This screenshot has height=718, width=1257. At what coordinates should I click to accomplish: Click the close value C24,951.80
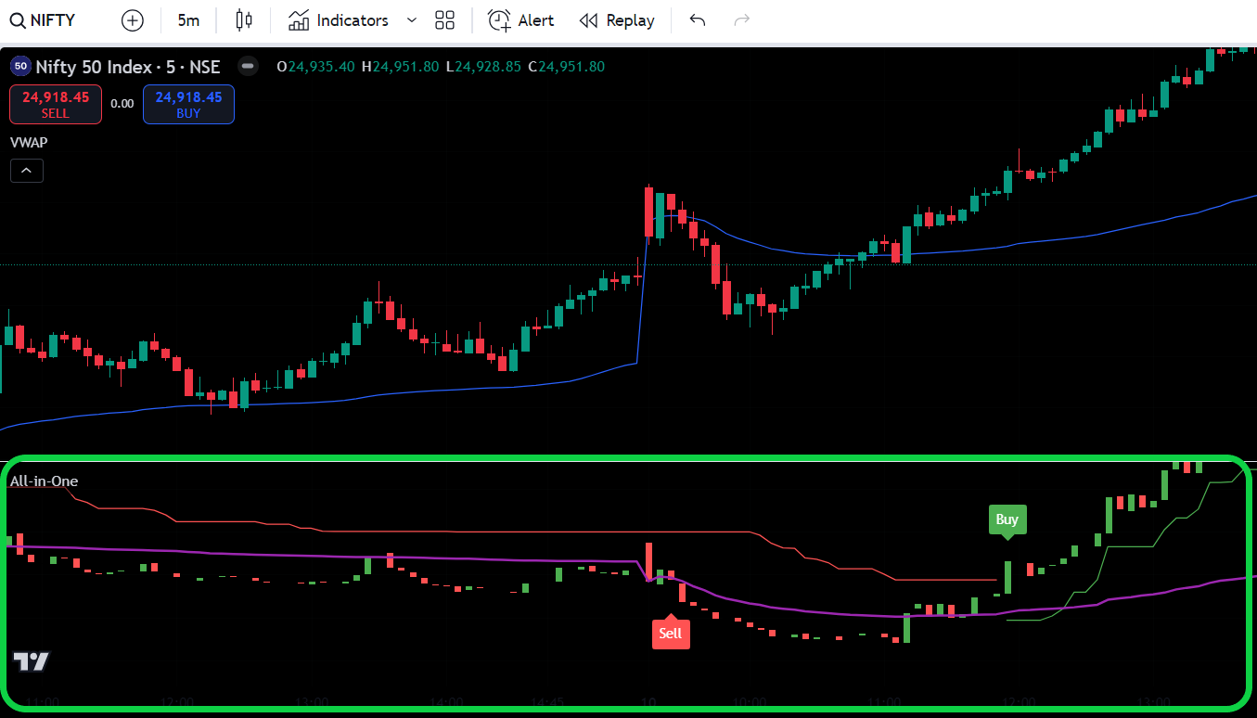[x=567, y=67]
